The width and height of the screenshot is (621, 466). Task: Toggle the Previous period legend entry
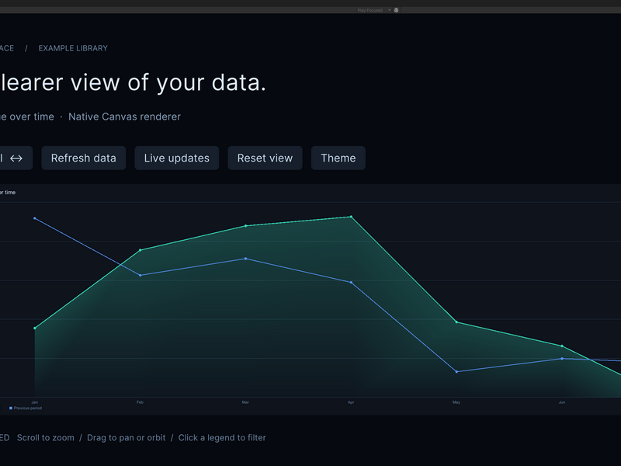coord(26,409)
